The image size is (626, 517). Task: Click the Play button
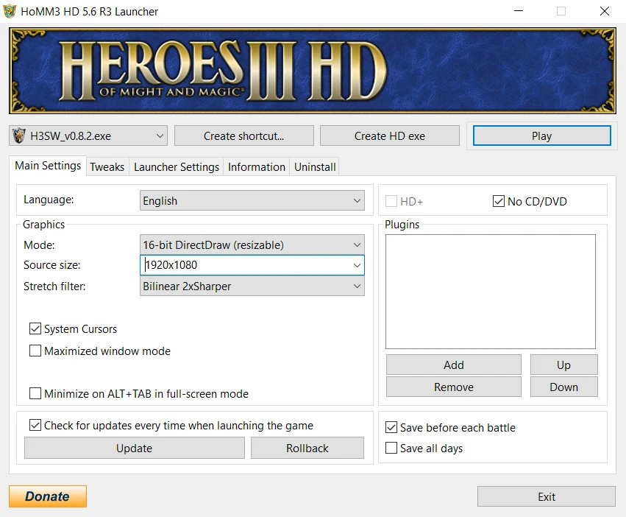coord(541,136)
